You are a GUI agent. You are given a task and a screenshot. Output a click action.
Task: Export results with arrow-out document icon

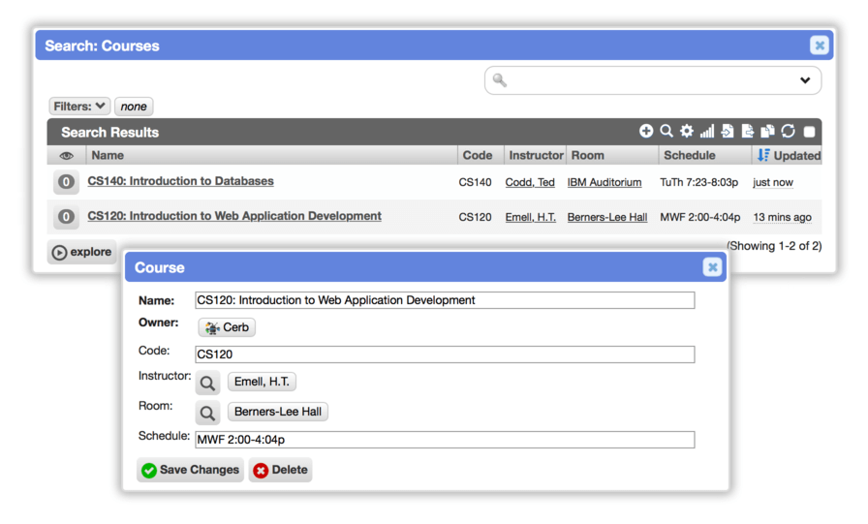pos(747,131)
